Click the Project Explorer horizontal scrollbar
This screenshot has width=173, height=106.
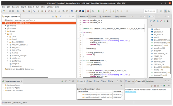[25, 77]
